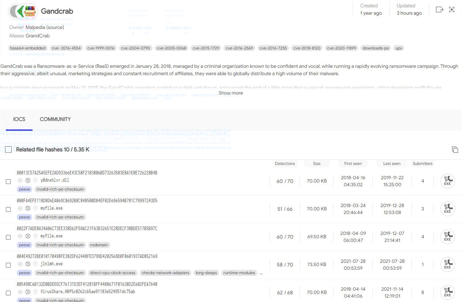
Task: Open hash 004E49272BE010170498 file report
Action: (87, 257)
